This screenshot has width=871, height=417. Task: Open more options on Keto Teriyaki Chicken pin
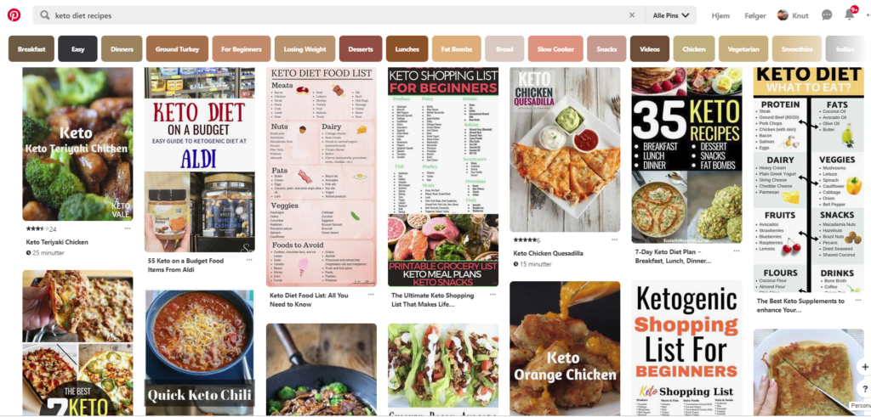(x=128, y=228)
